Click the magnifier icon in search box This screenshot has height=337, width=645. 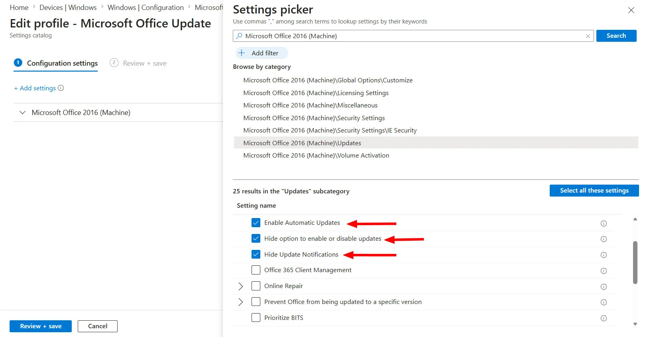tap(239, 36)
